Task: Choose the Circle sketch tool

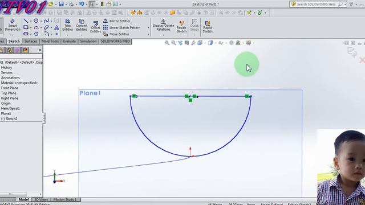Action: 36,21
